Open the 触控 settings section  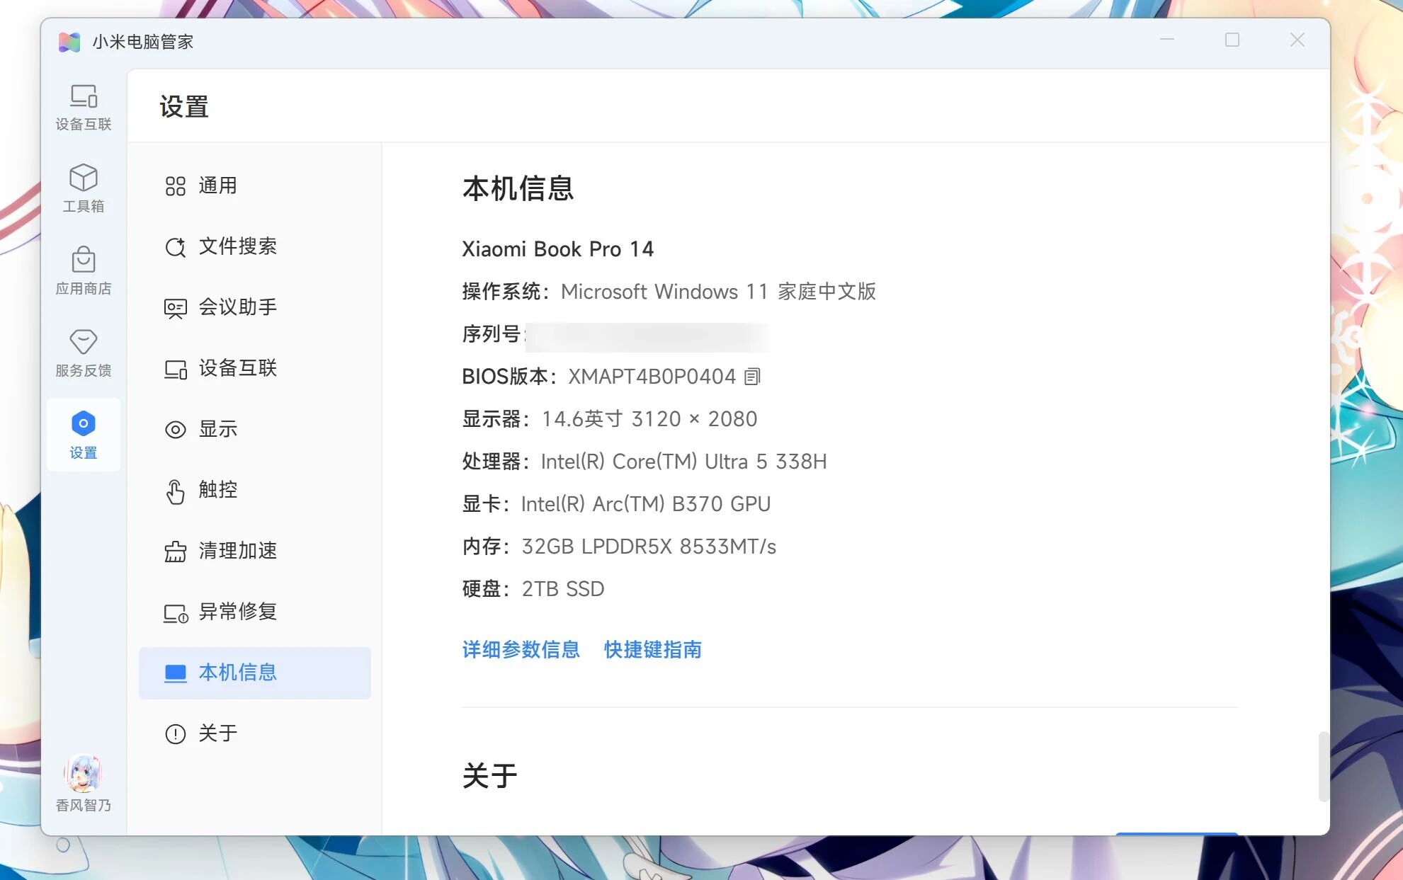coord(217,490)
